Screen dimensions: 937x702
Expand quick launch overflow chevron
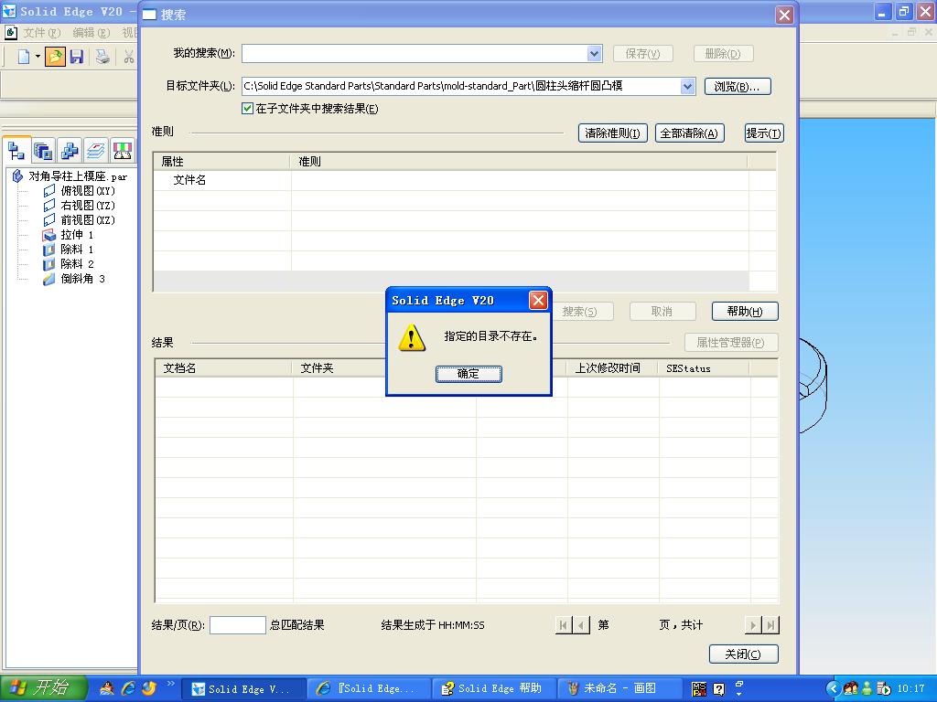pos(170,684)
